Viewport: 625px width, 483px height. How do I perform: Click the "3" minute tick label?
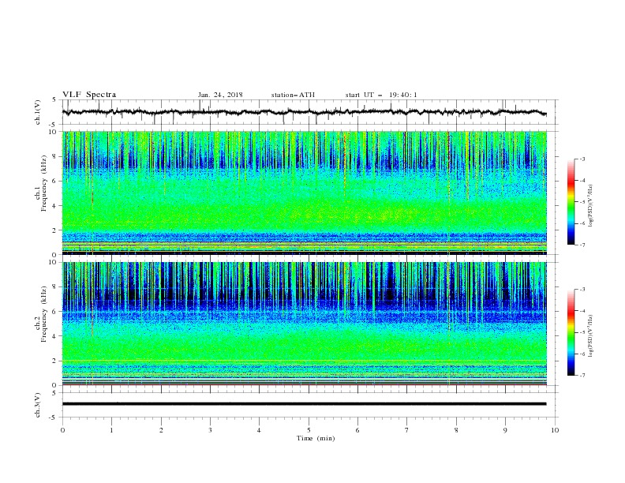click(x=210, y=430)
